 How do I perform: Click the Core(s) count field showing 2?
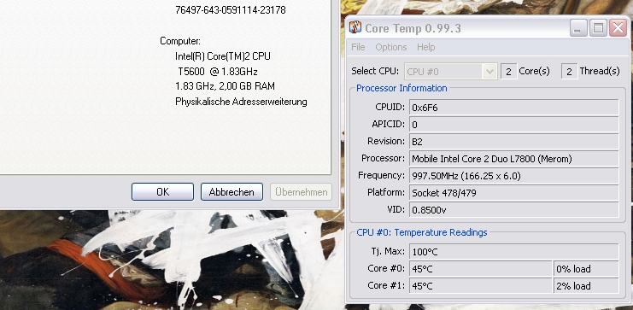click(x=508, y=72)
